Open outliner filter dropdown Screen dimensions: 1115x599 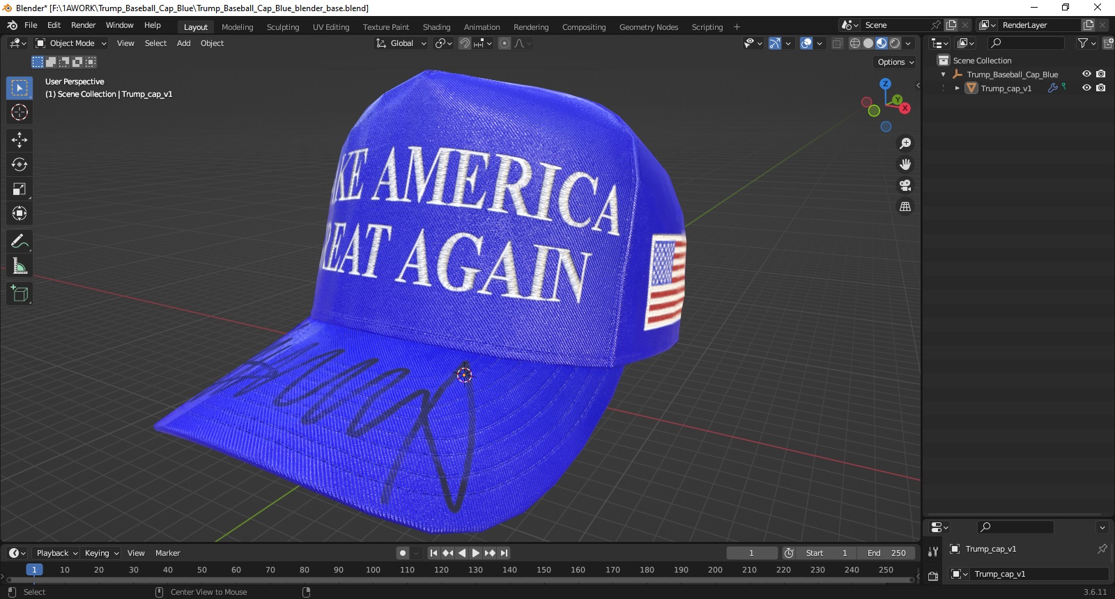1086,43
